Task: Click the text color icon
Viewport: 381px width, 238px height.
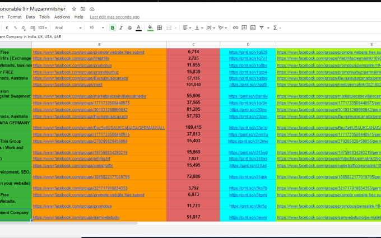Action: 138,27
